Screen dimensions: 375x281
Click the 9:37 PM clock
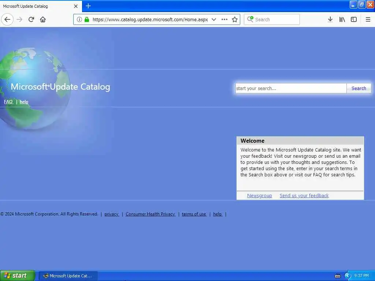(361, 276)
